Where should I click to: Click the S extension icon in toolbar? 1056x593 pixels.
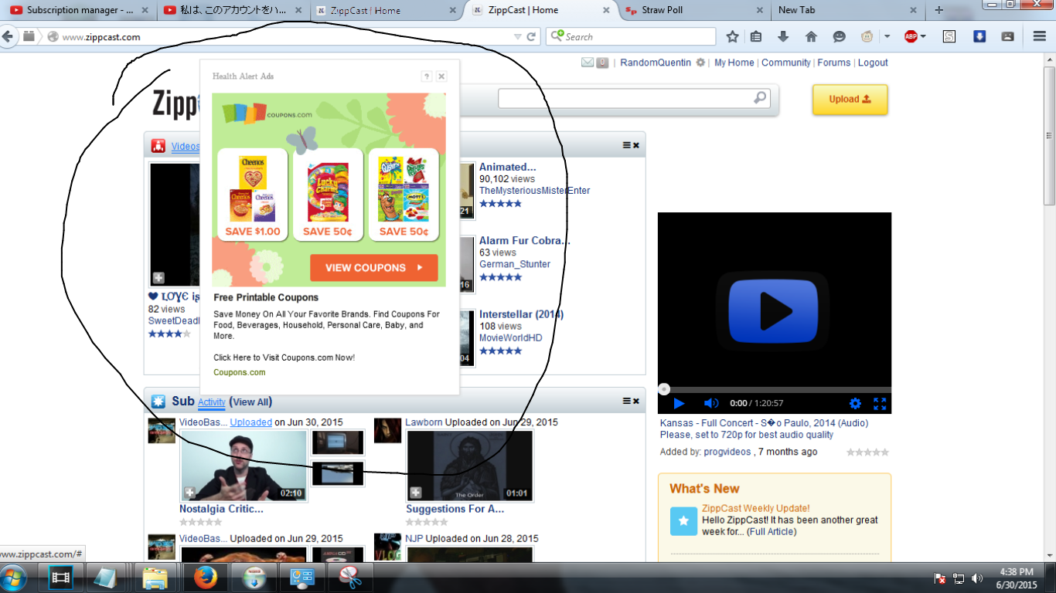click(949, 36)
